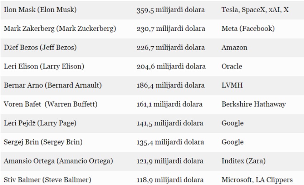Screen dimensions: 304x185
Task: Click the Tesla, SpaceX, xAI, X cell
Action: 255,10
